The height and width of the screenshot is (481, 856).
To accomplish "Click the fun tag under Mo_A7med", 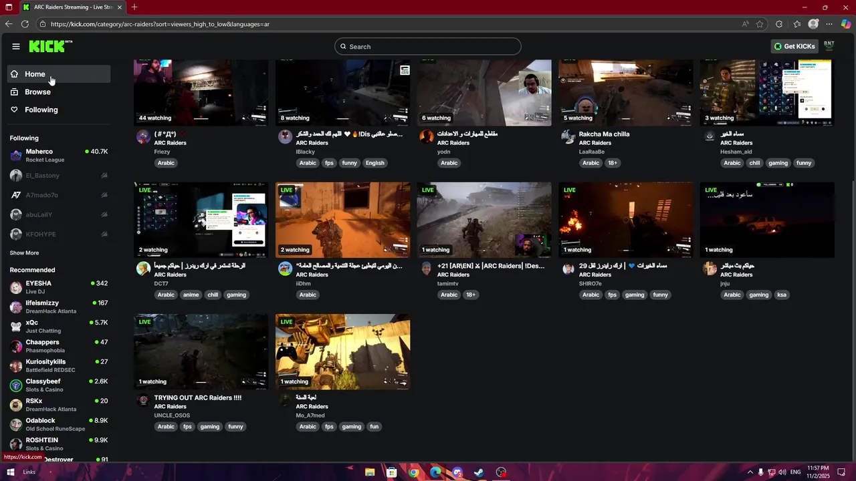I will point(374,427).
